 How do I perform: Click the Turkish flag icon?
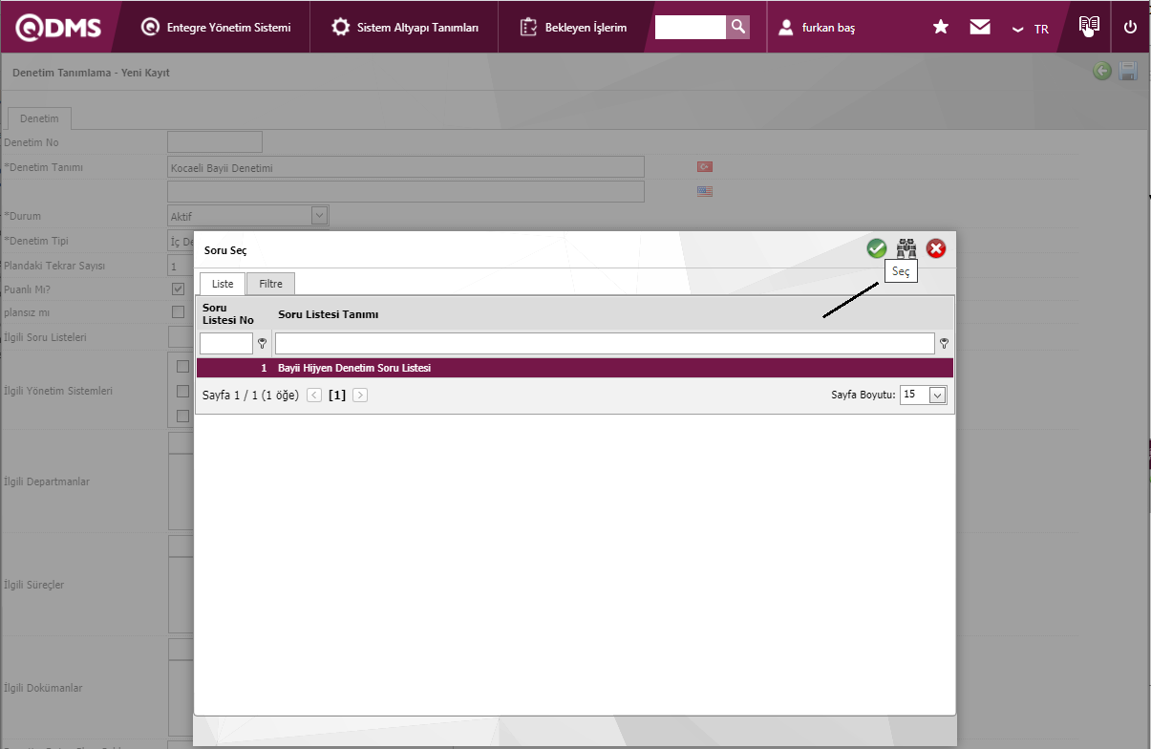click(x=705, y=166)
